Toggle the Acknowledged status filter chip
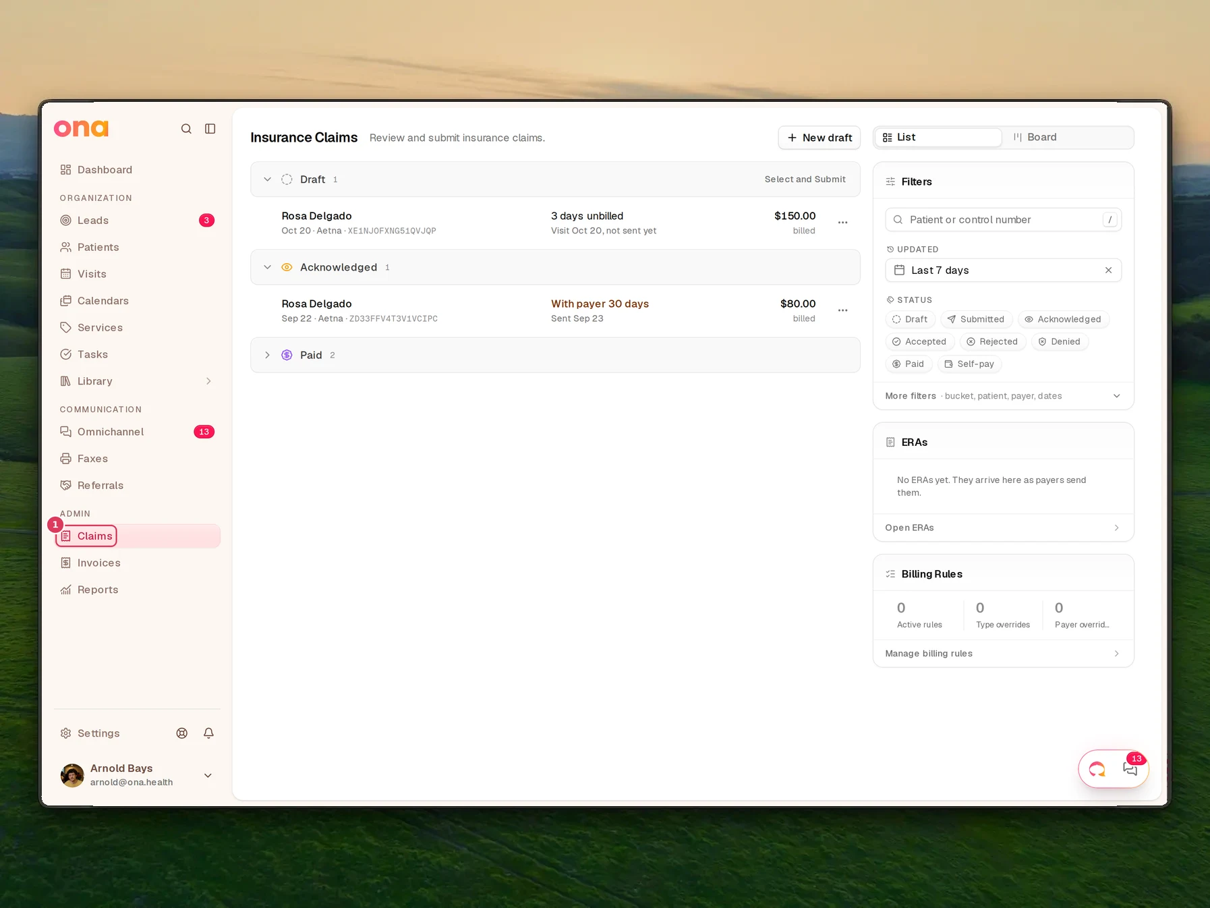1210x908 pixels. pos(1063,320)
